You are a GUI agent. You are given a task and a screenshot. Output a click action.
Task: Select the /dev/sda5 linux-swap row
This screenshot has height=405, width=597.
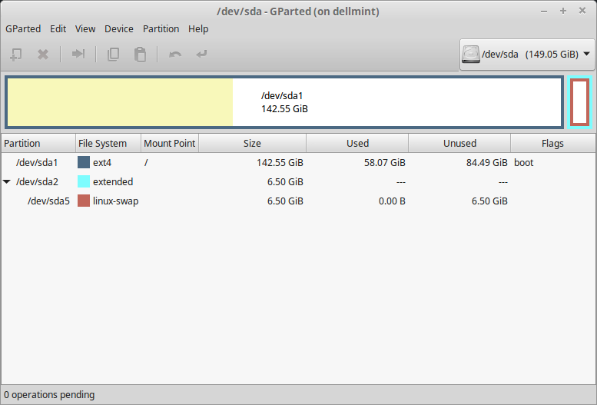pyautogui.click(x=231, y=201)
